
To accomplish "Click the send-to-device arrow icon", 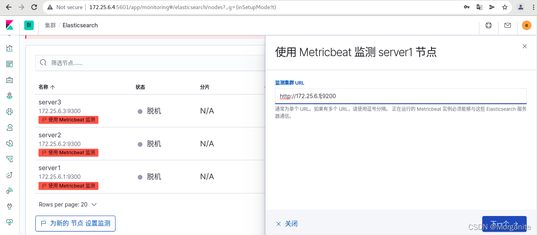I will (x=492, y=7).
